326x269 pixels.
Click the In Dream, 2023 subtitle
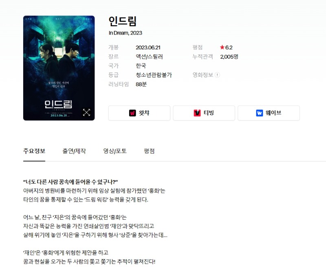126,33
